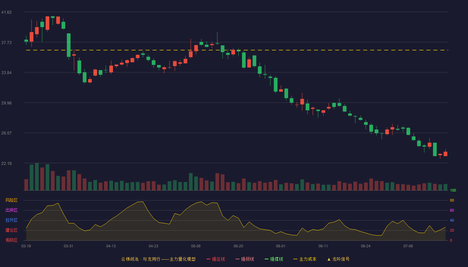The height and width of the screenshot is (267, 468).
Task: Click the yellow indicator curve's final point
Action: click(445, 227)
